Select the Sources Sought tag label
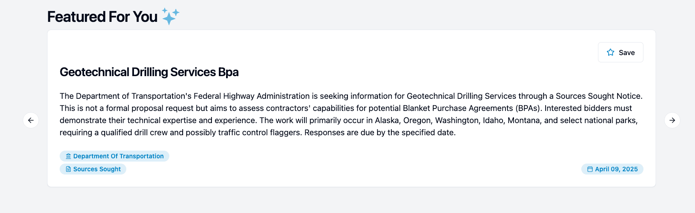Screen dimensions: 695x213 tap(97, 169)
